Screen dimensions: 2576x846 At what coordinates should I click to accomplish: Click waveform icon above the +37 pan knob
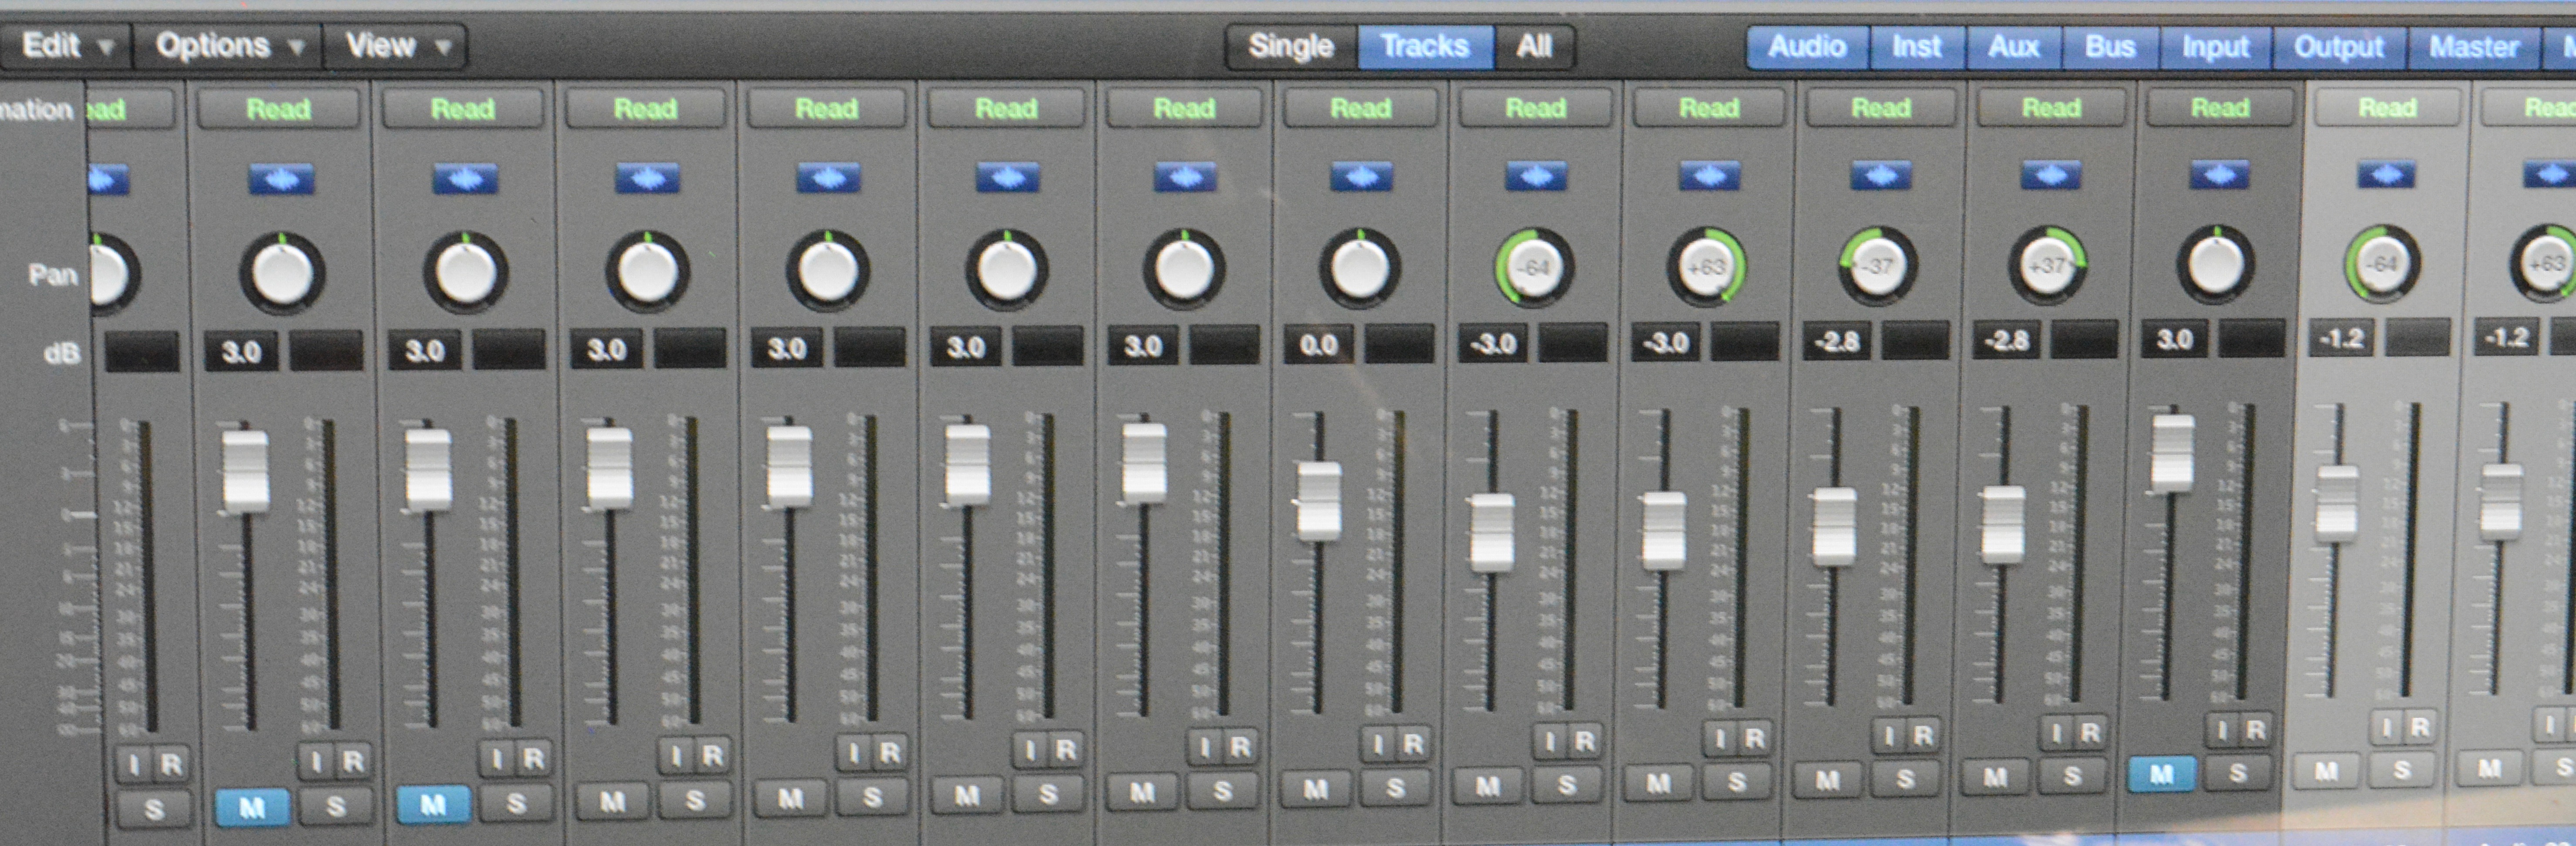tap(2051, 176)
